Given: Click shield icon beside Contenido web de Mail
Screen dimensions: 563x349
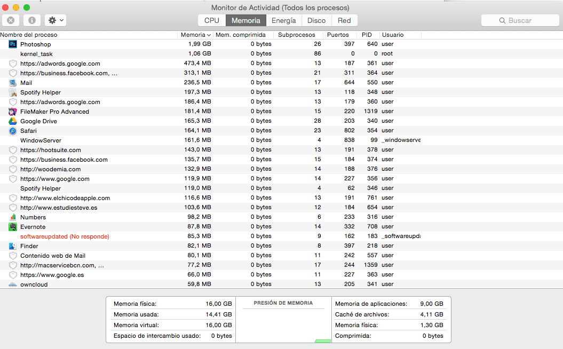Looking at the screenshot, I should pyautogui.click(x=13, y=256).
